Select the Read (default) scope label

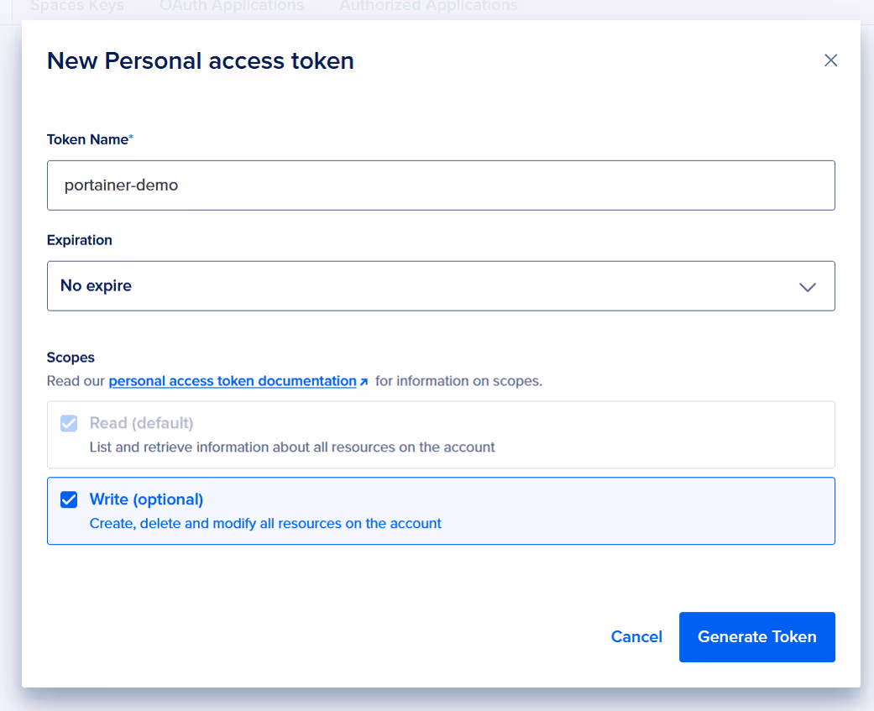pyautogui.click(x=142, y=423)
